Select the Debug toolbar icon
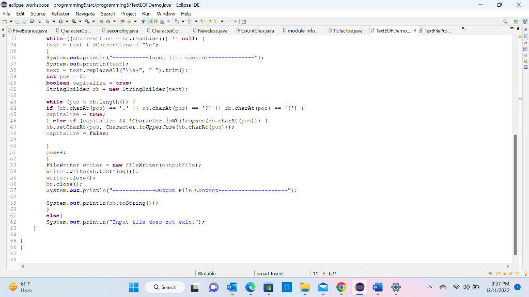This screenshot has width=529, height=297. pos(47,21)
